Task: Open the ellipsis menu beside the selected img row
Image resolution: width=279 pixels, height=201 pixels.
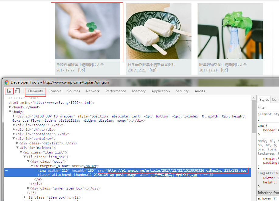Action: (7, 170)
